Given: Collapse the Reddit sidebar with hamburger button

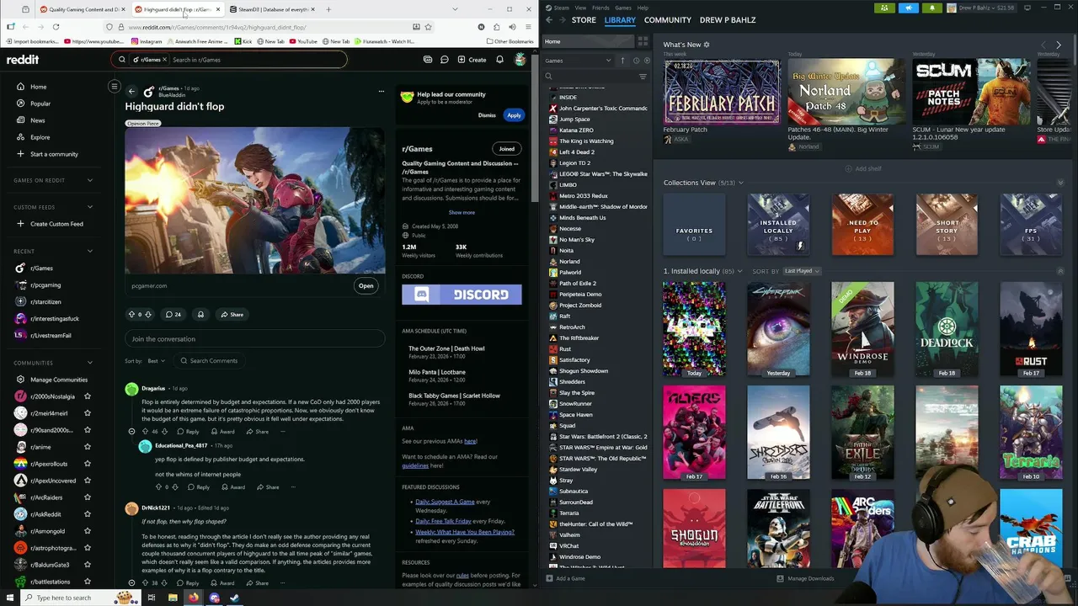Looking at the screenshot, I should [115, 86].
